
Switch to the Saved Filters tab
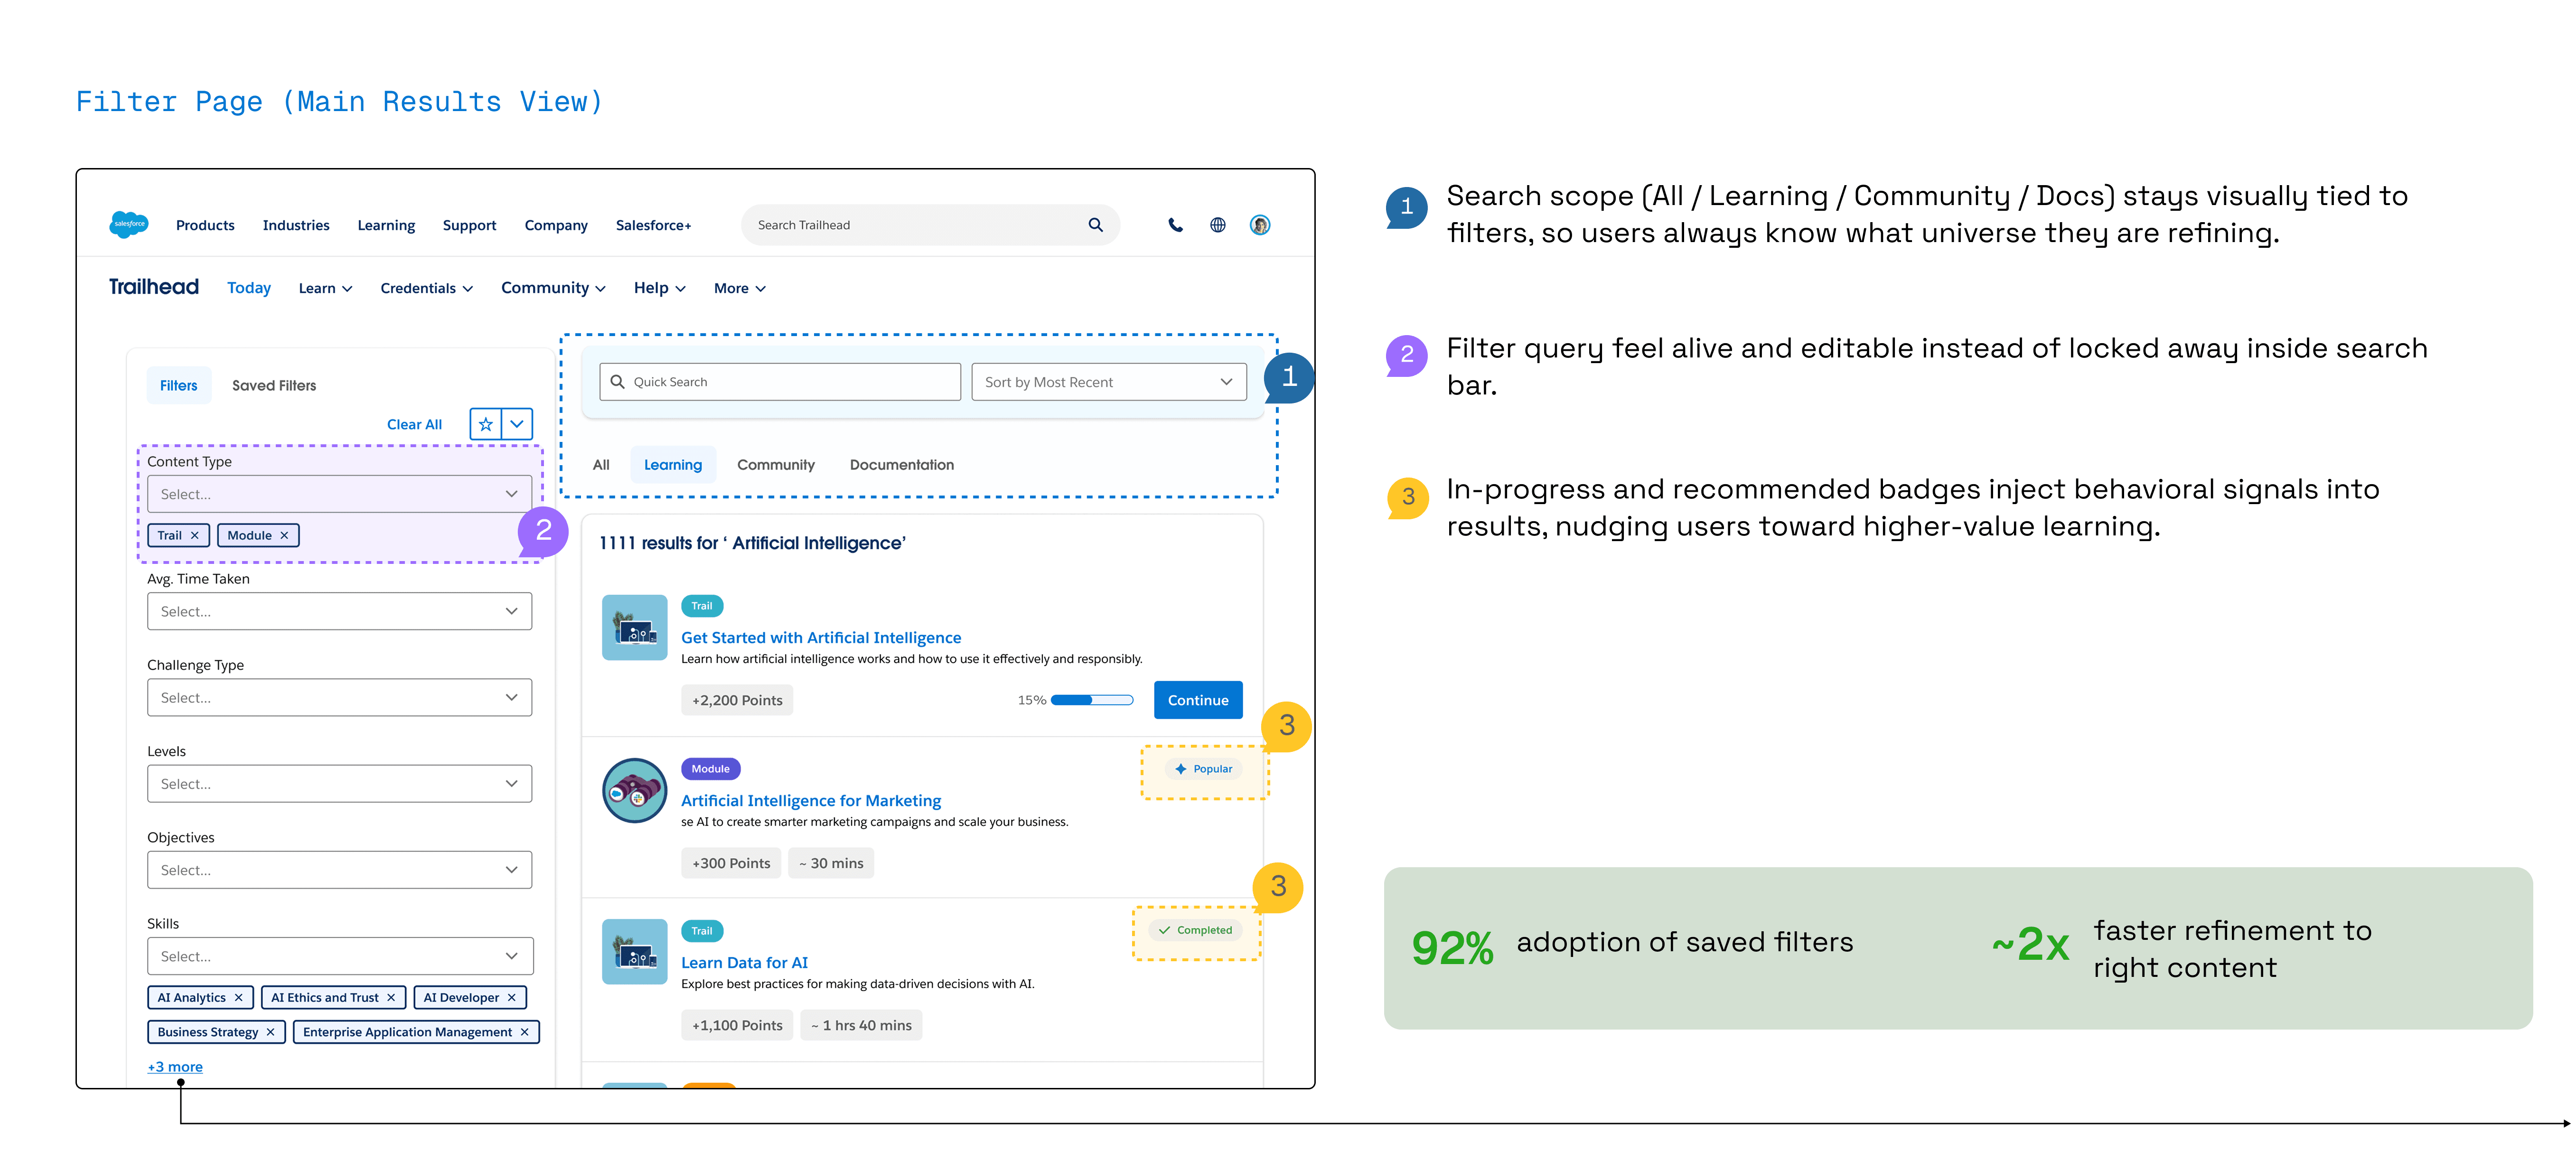(274, 386)
